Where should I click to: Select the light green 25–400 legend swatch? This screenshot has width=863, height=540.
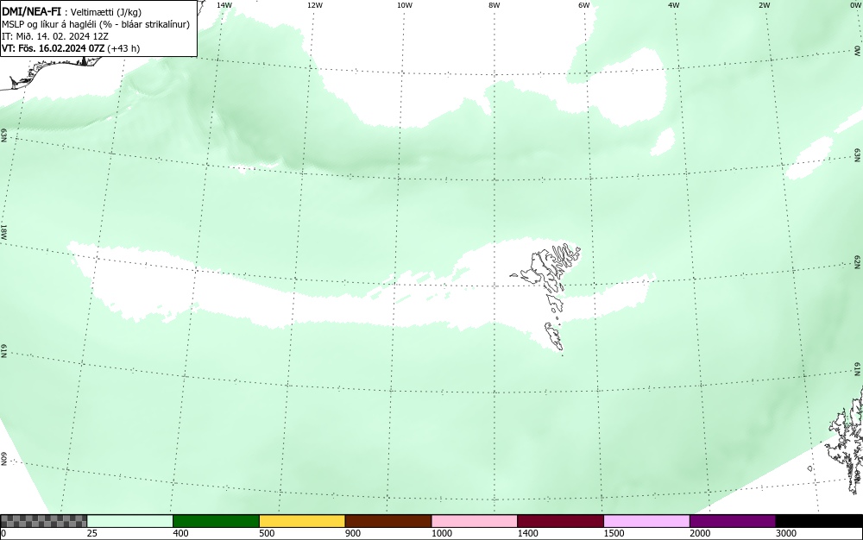[x=130, y=521]
